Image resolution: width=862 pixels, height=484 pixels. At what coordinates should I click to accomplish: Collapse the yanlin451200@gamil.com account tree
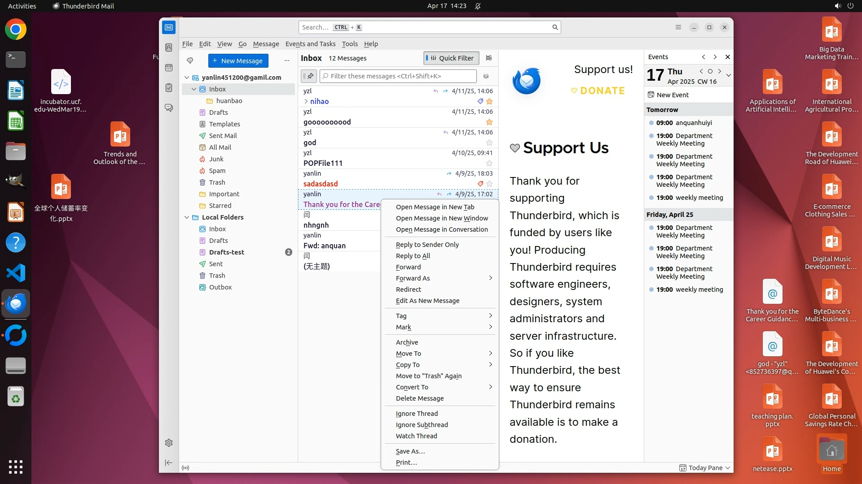[187, 78]
